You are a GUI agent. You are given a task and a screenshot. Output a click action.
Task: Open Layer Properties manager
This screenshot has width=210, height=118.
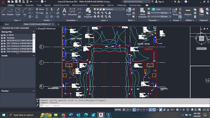[88, 13]
